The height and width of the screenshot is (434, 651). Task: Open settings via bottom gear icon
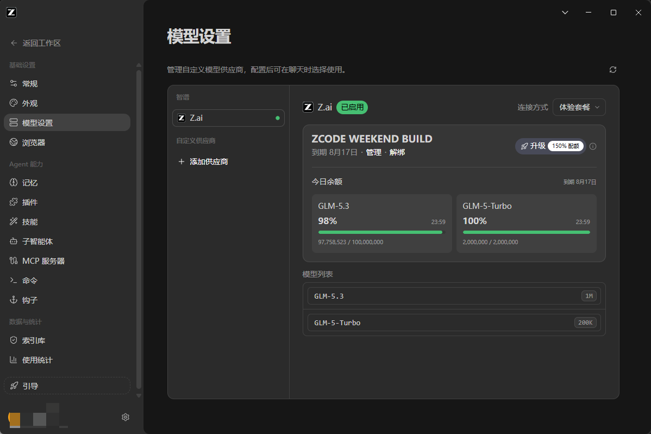coord(126,417)
